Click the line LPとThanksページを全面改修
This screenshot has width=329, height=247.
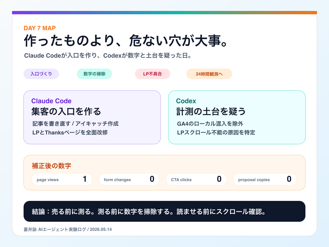[x=70, y=133]
